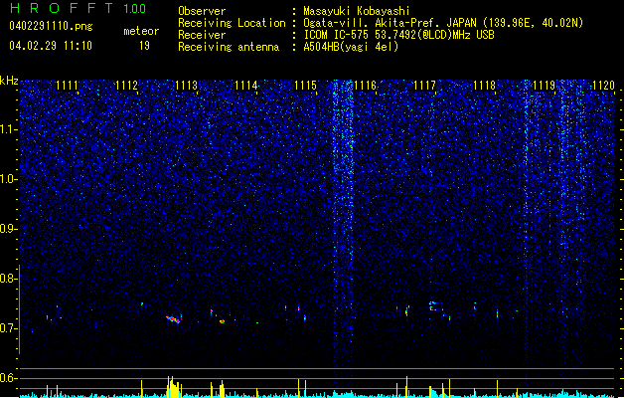Click the 'Receiver' field label

click(x=202, y=35)
